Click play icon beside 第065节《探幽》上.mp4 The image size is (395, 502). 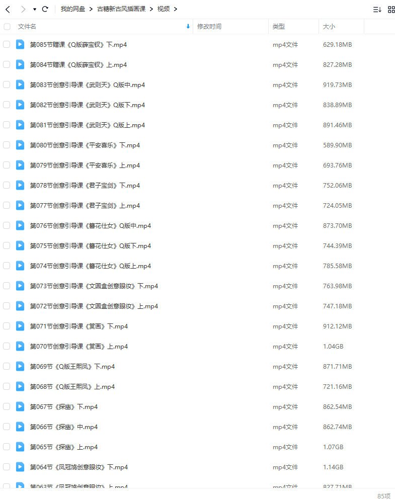(x=20, y=447)
